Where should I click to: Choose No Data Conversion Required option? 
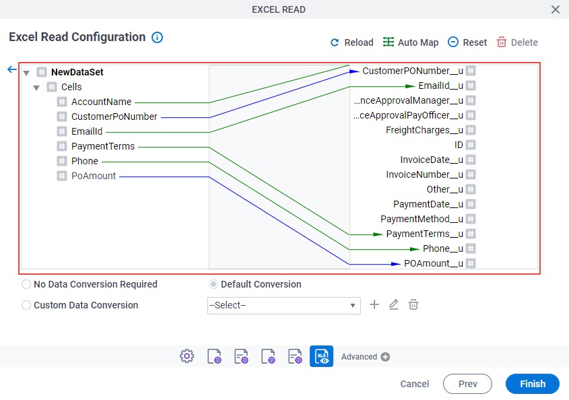click(x=26, y=284)
